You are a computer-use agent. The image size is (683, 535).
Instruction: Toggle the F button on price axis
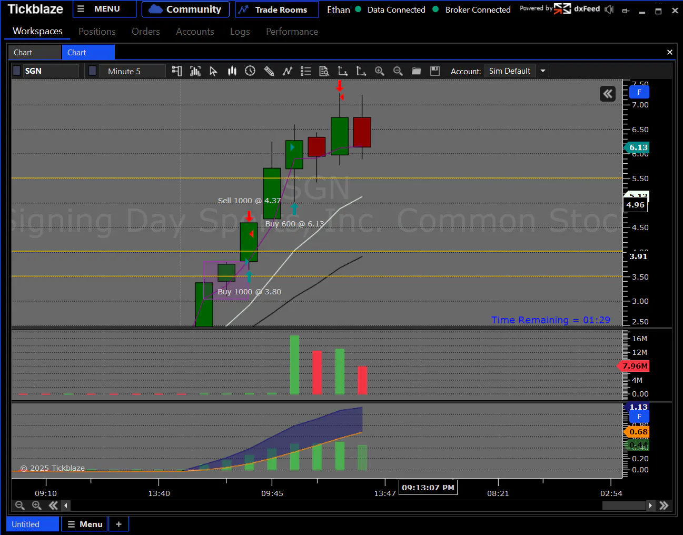(639, 92)
